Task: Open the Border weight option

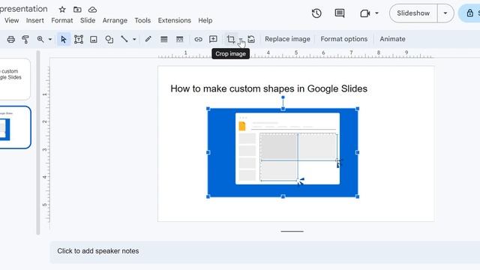Action: click(164, 39)
